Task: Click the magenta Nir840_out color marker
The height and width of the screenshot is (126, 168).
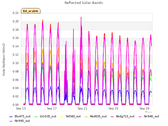Action: tap(140, 117)
